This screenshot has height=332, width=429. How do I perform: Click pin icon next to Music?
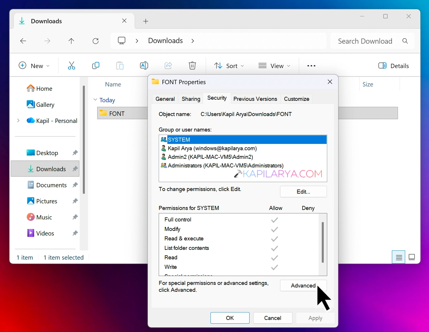tap(75, 217)
